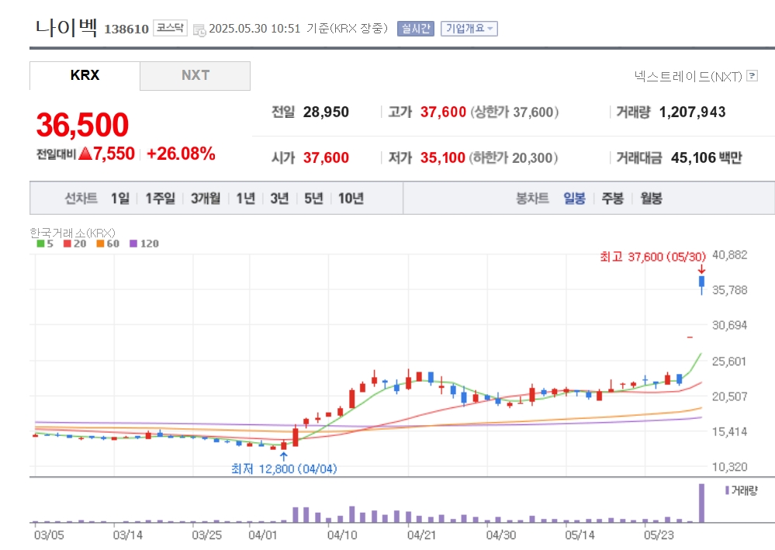Click the 실시간 real-time badge
Screen dimensions: 775x550
(416, 29)
